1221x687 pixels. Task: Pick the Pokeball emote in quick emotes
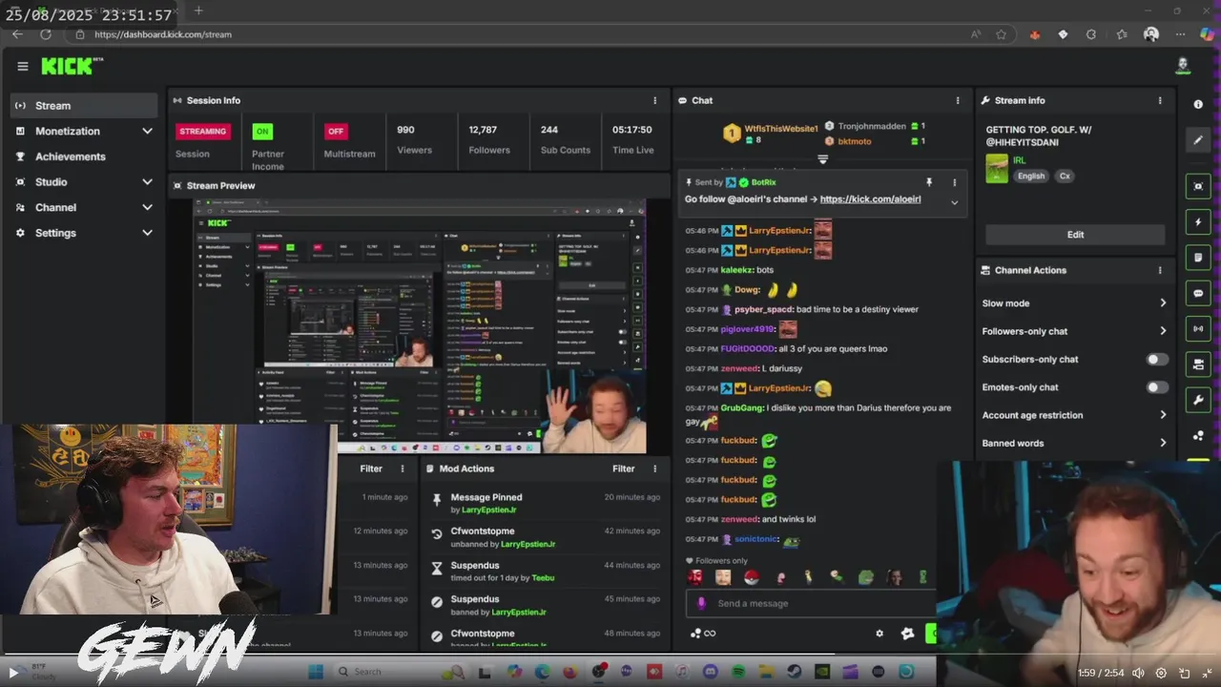752,577
